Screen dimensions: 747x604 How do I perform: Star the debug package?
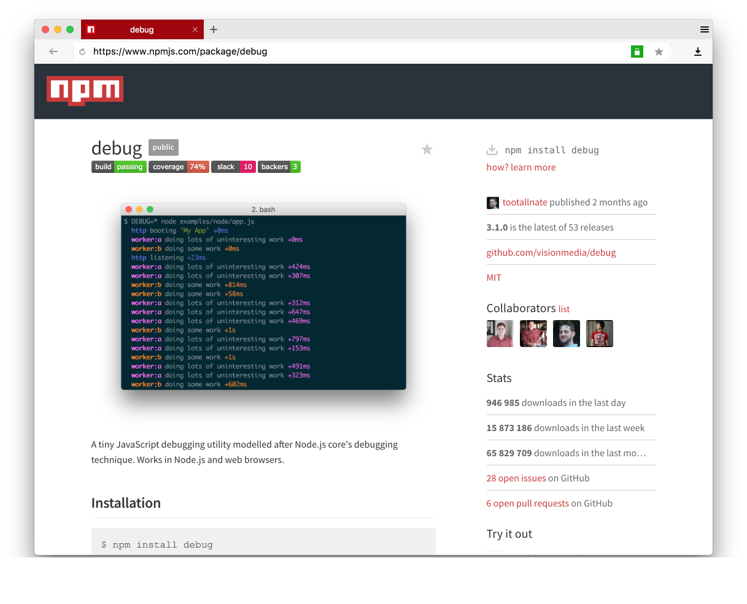tap(427, 149)
